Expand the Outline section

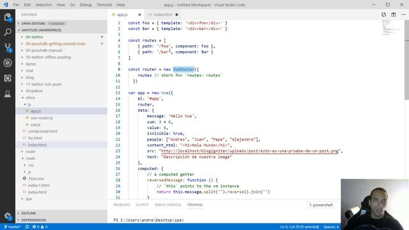click(61, 213)
